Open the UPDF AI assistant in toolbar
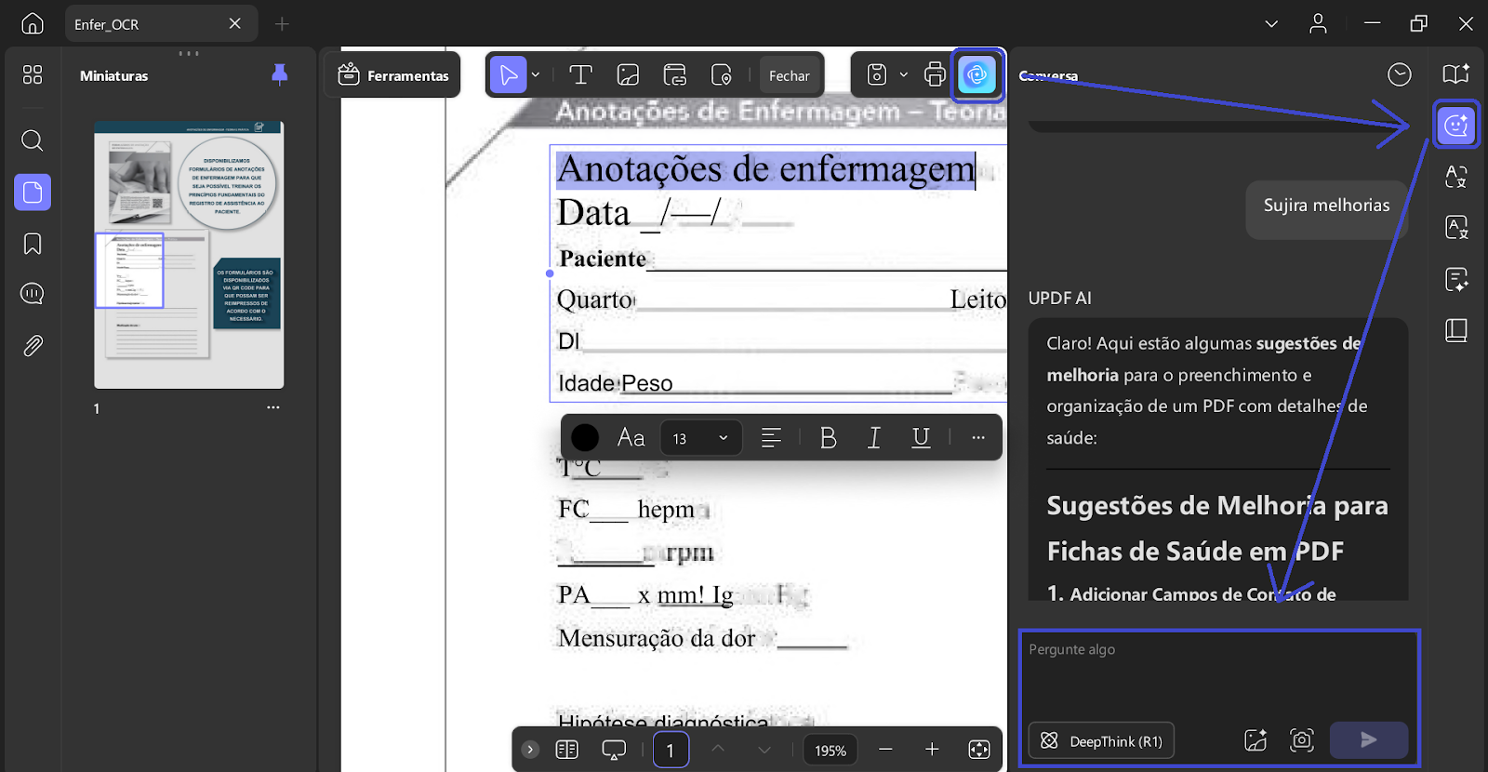 [x=976, y=74]
